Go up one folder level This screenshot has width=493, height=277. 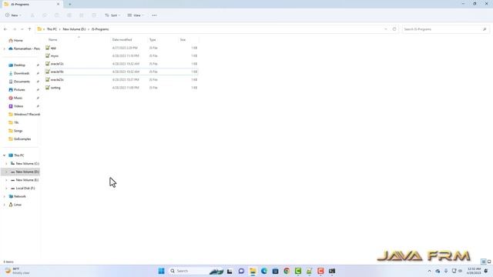(29, 29)
